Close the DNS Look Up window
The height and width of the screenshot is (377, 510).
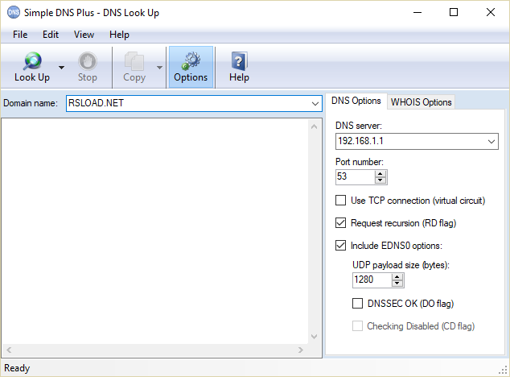(491, 12)
